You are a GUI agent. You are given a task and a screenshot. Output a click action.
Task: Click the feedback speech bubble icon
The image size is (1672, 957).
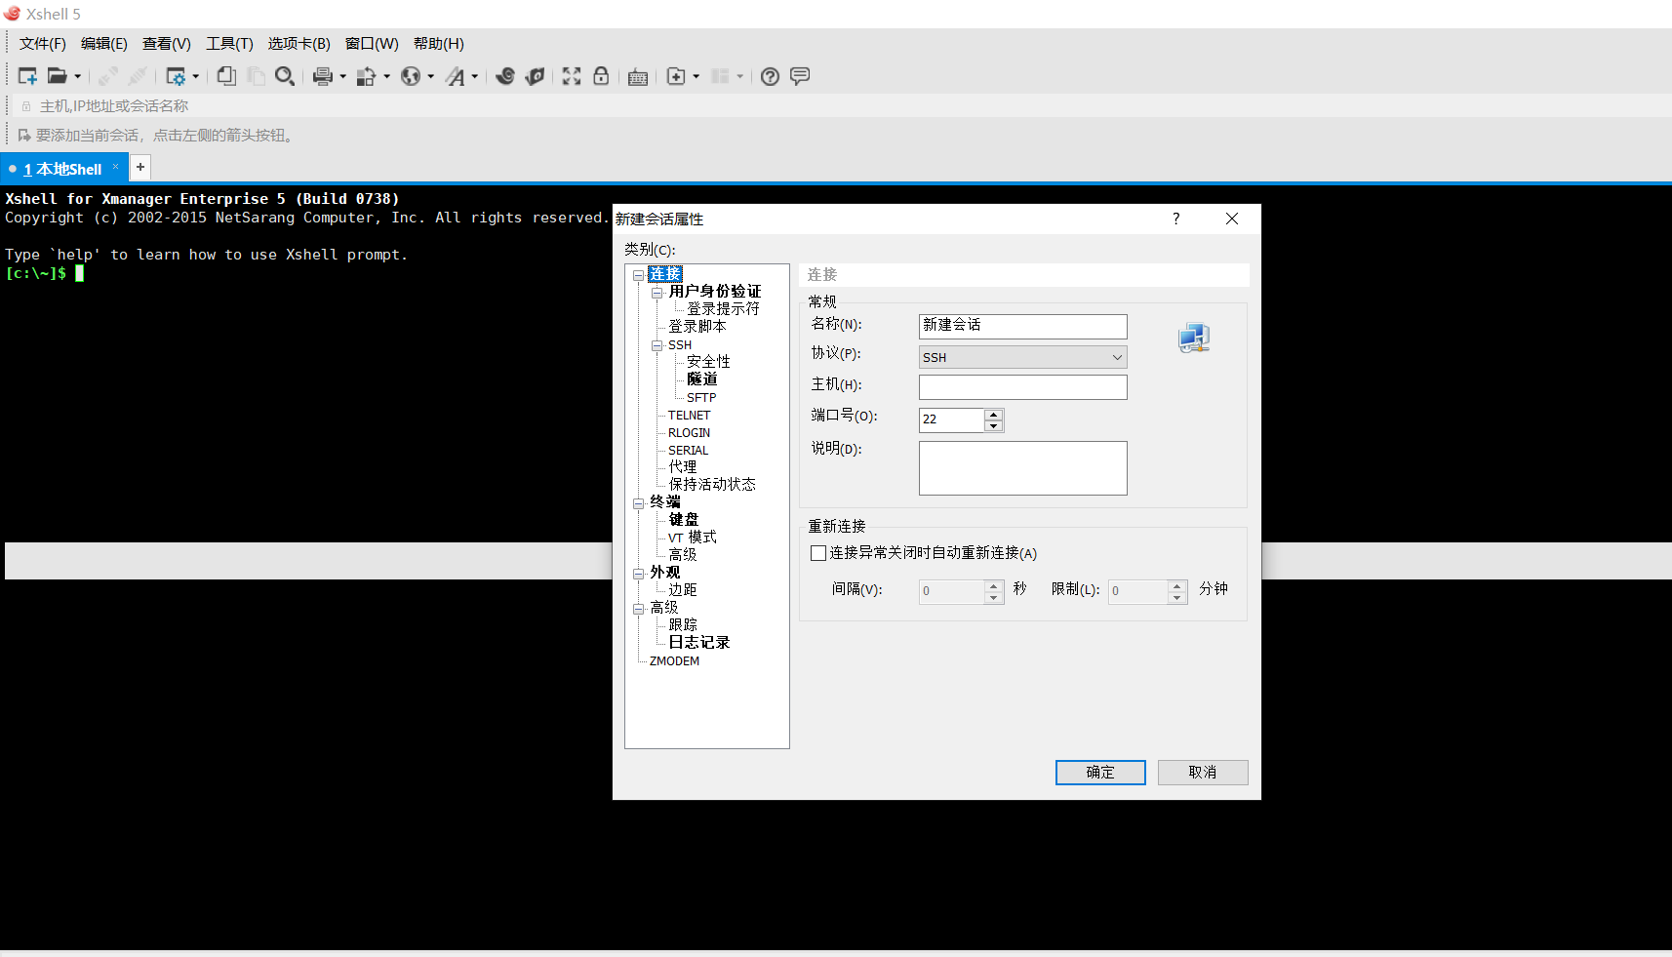tap(800, 76)
